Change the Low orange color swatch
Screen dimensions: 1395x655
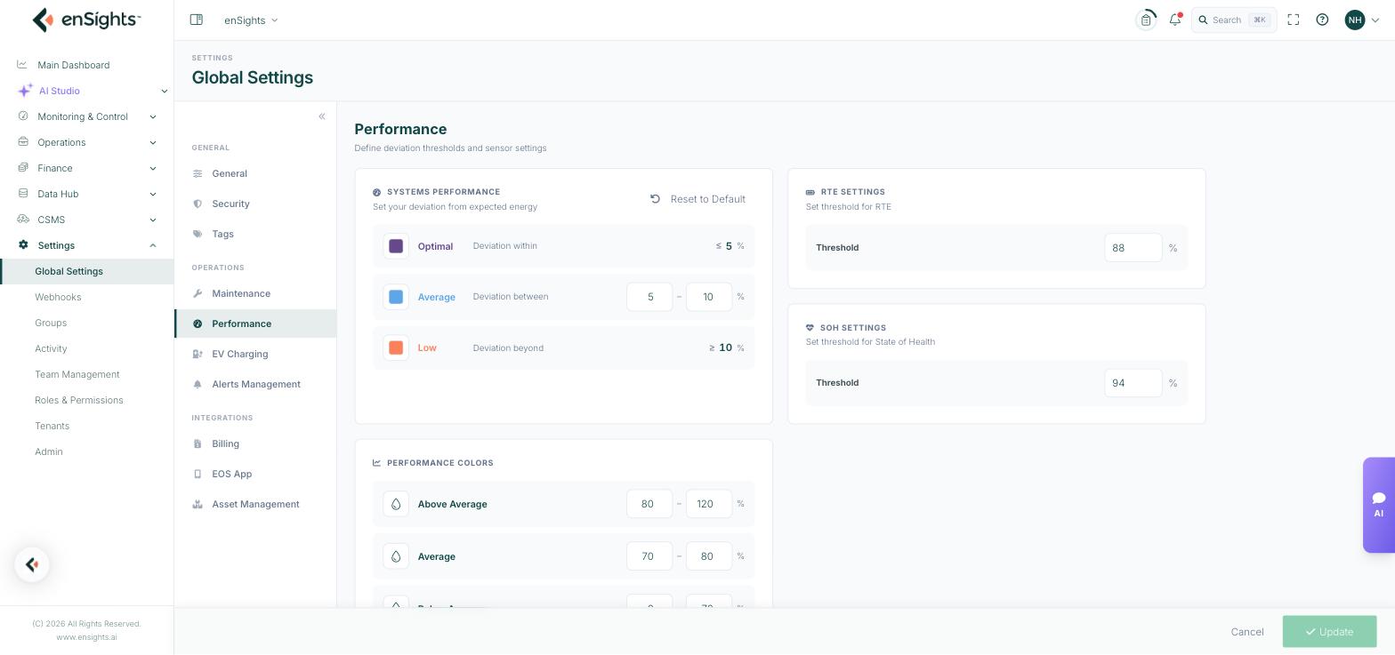[396, 347]
